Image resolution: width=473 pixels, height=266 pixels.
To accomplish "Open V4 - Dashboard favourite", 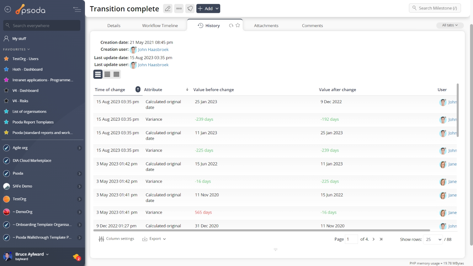I will 25,91.
